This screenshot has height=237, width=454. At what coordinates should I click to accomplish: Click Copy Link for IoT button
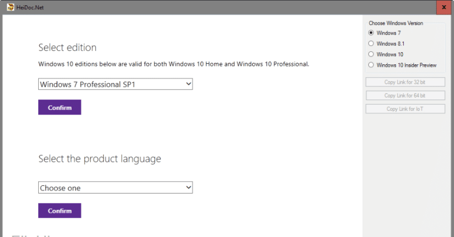(405, 109)
